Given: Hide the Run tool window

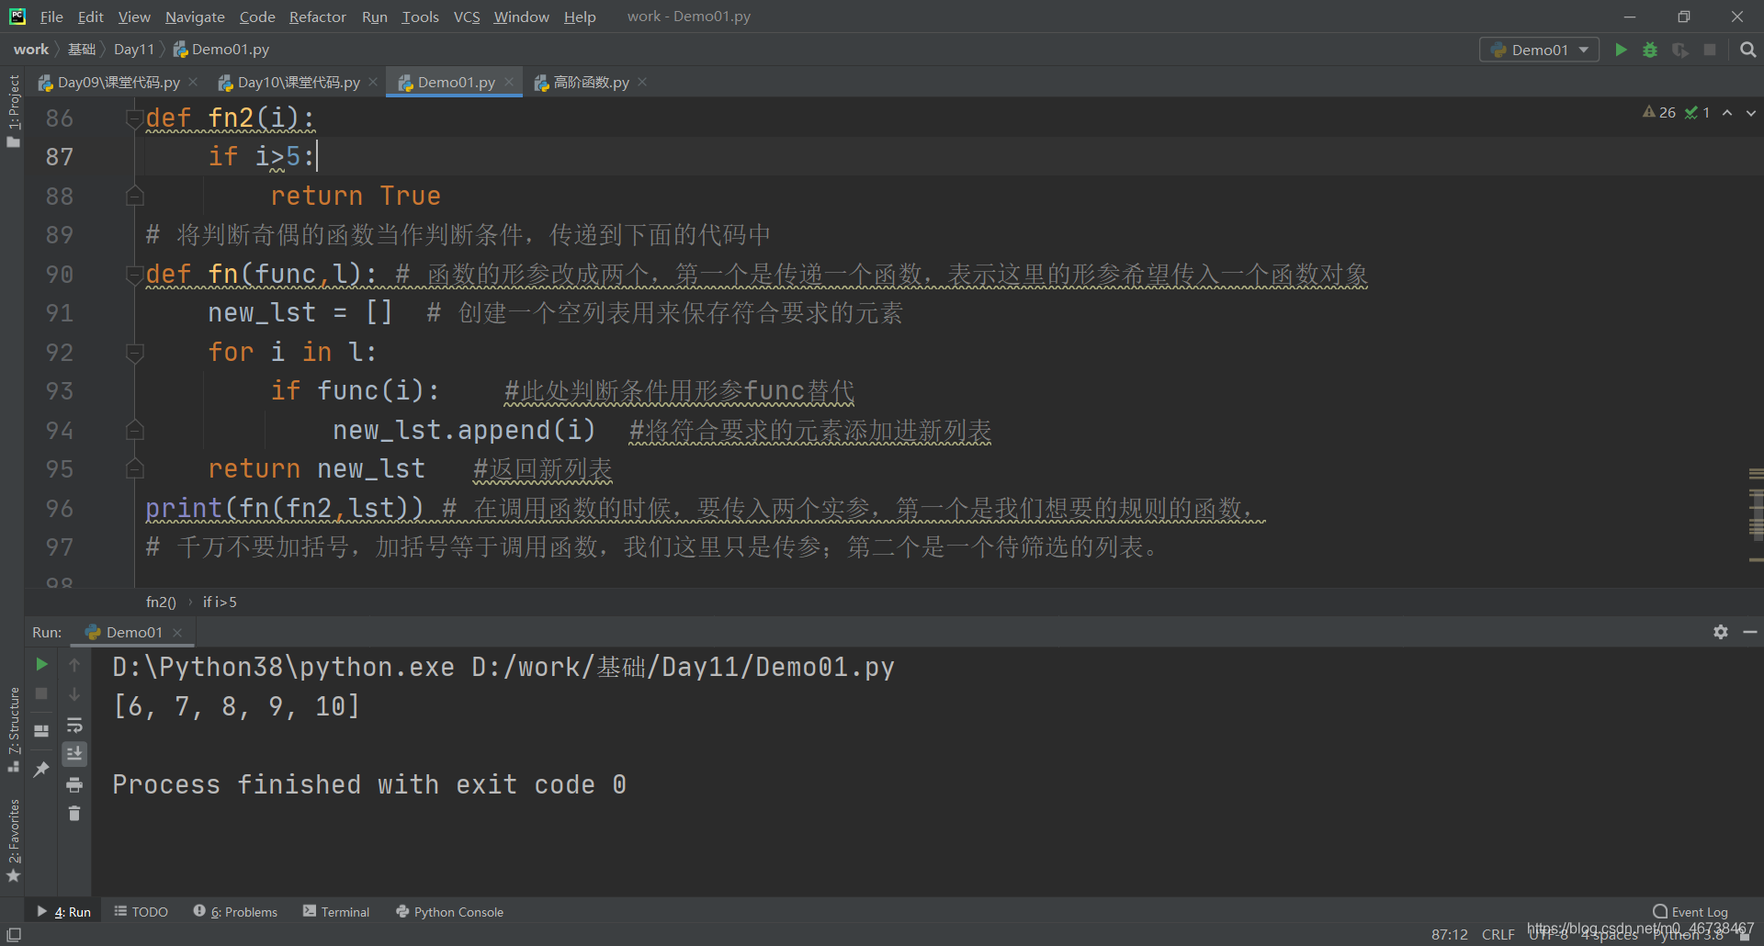Looking at the screenshot, I should pyautogui.click(x=1750, y=632).
